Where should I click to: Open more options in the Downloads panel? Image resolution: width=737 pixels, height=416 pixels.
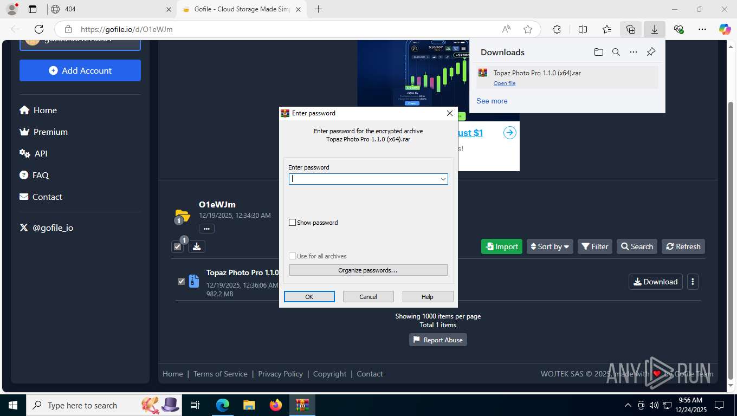pyautogui.click(x=633, y=52)
